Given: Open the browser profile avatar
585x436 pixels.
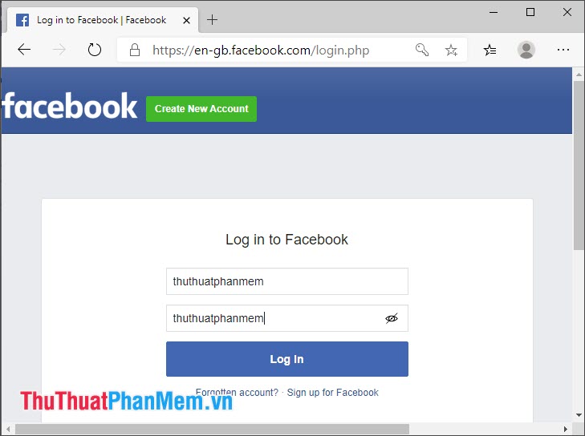Looking at the screenshot, I should click(x=526, y=50).
